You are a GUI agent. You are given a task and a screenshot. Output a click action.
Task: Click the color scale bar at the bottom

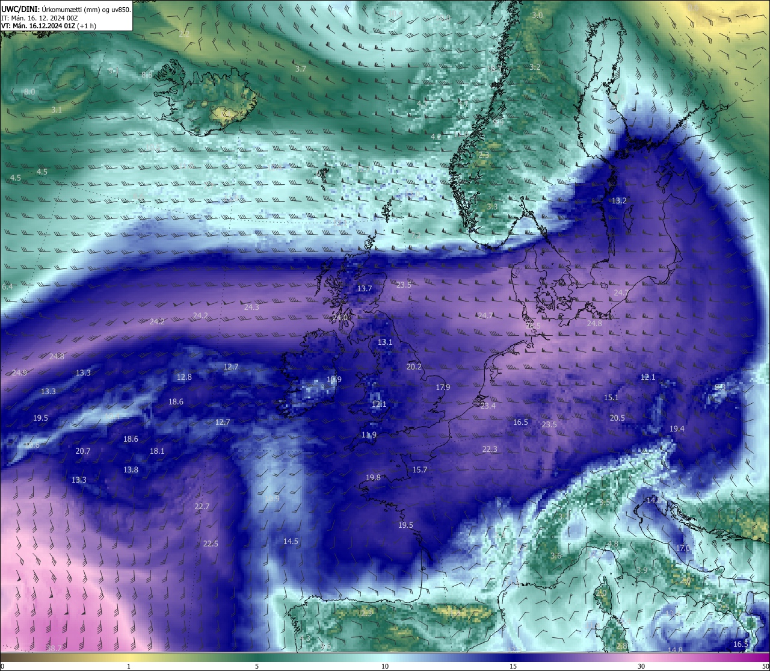tap(385, 657)
